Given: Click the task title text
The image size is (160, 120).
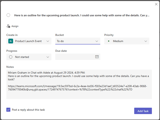Looking at the screenshot, I should coord(82,15).
